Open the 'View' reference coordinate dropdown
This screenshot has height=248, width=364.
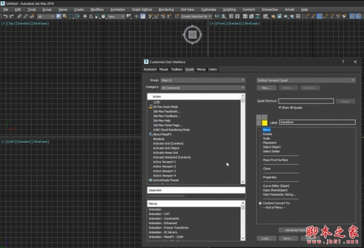click(x=116, y=16)
